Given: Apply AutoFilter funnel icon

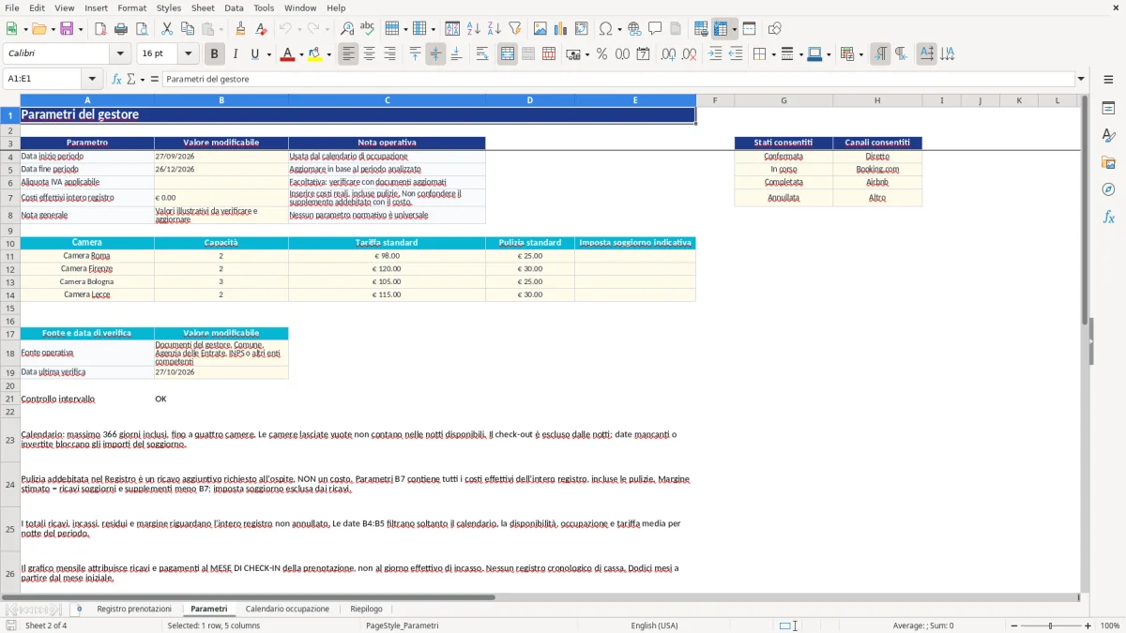Looking at the screenshot, I should [514, 29].
